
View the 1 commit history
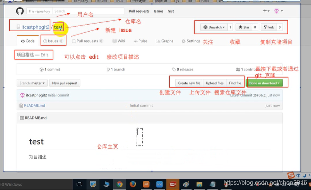point(50,70)
